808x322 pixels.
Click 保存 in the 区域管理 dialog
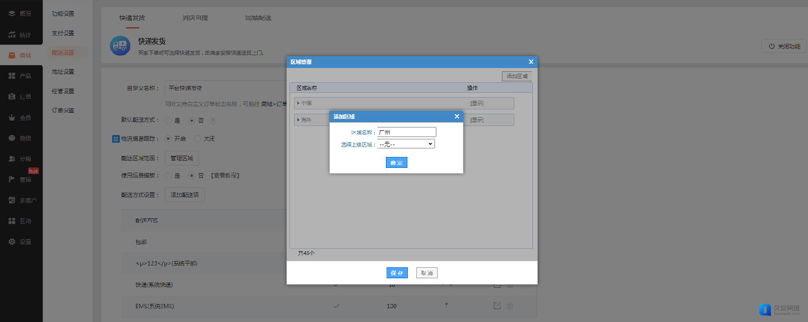[x=397, y=273]
